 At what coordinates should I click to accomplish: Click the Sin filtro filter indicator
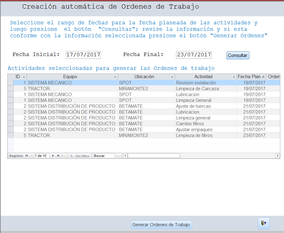[x=80, y=156]
